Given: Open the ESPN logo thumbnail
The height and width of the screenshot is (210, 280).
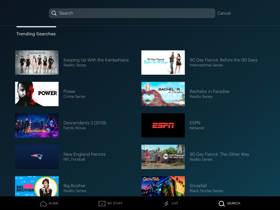Looking at the screenshot, I should (163, 125).
